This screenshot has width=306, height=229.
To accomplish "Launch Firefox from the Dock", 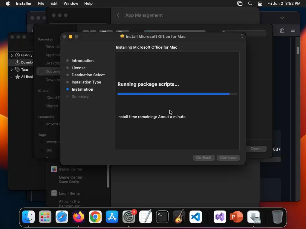I will [79, 217].
